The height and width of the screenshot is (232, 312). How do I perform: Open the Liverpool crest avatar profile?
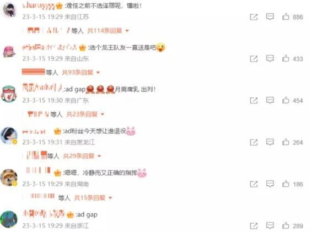coord(9,94)
